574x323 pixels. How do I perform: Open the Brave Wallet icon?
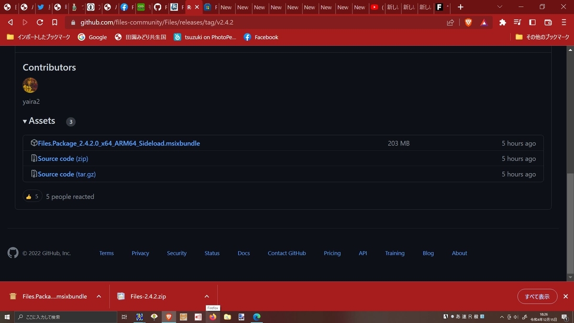[x=548, y=22]
